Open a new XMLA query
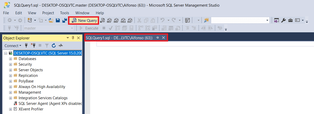314x114 pixels. pyautogui.click(x=123, y=20)
